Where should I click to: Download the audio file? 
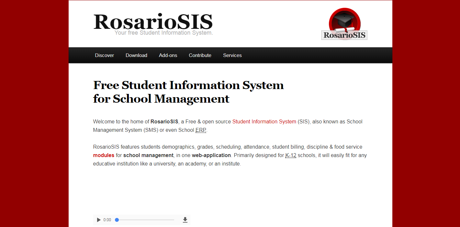click(185, 220)
